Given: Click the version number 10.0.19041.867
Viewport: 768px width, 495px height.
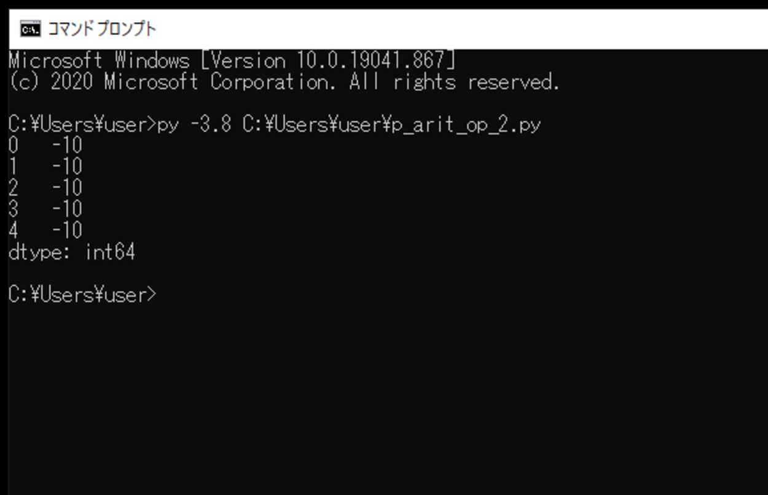Looking at the screenshot, I should point(370,61).
